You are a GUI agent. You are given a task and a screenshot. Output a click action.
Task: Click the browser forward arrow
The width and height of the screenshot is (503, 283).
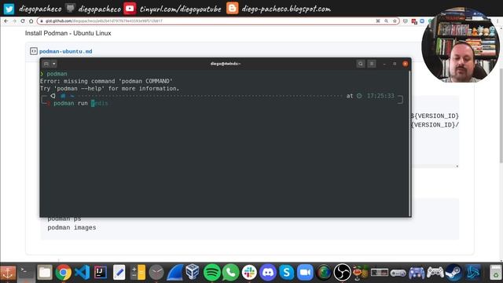pos(14,21)
